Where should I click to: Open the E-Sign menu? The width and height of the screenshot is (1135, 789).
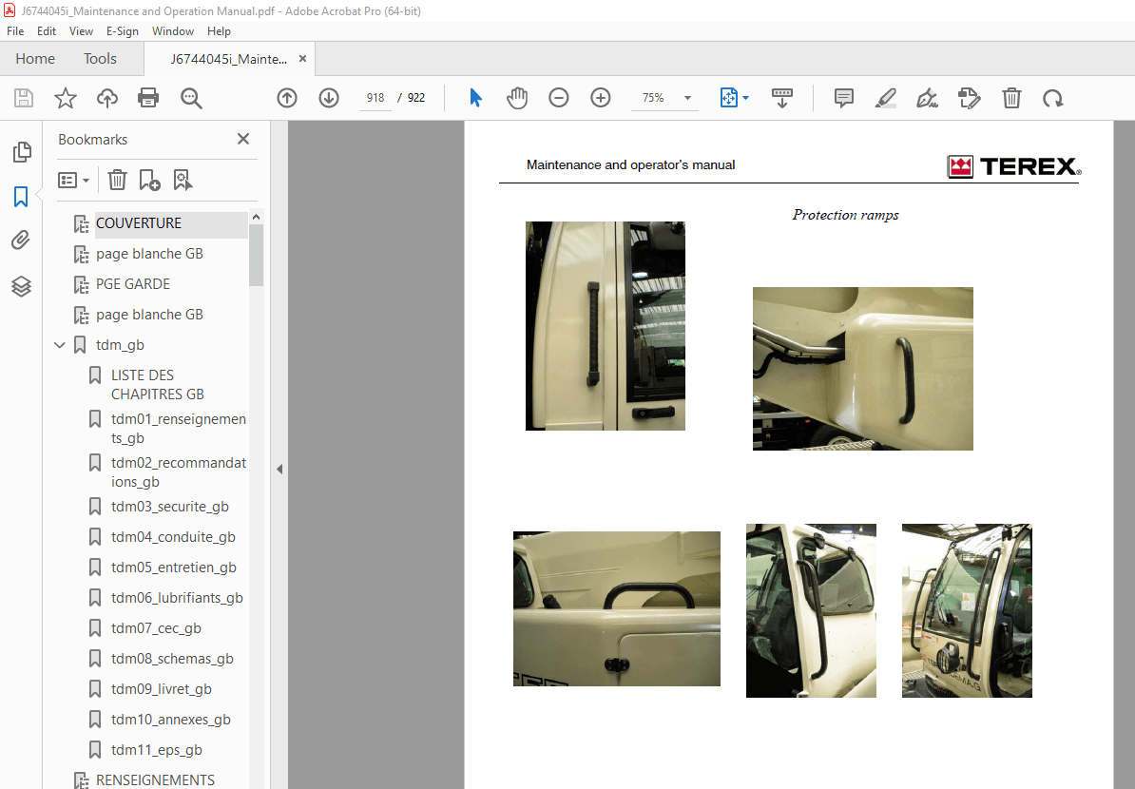[122, 31]
